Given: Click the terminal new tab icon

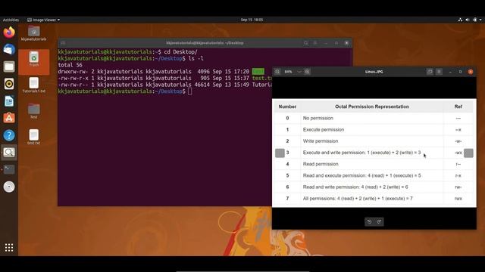Looking at the screenshot, I should (63, 43).
